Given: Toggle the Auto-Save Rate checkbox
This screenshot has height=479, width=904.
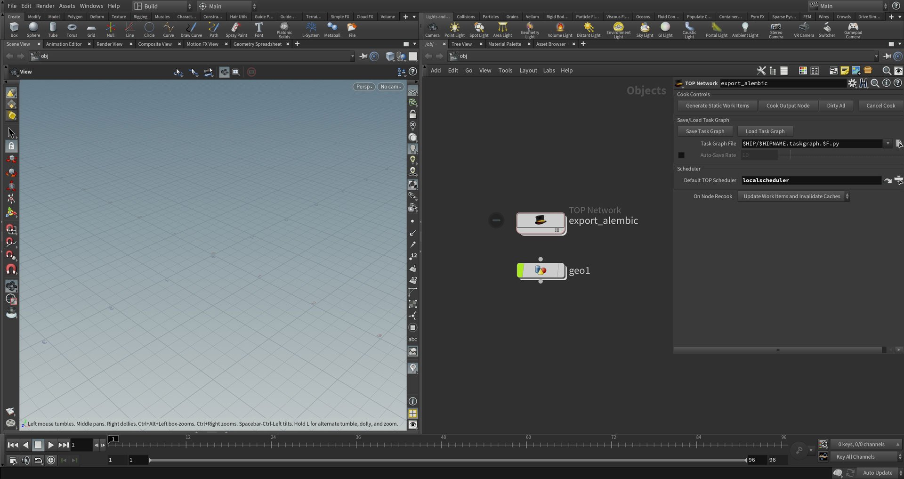Looking at the screenshot, I should (x=681, y=155).
